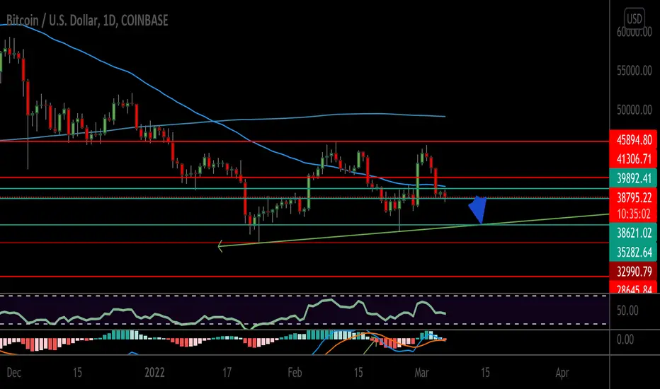
Task: Click the green left-arrow trendline end
Action: coord(220,246)
